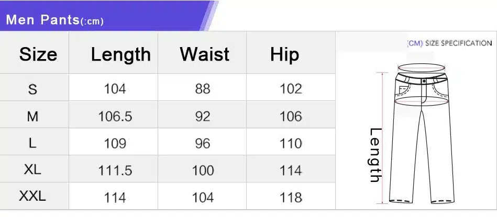Select hip value 102

(x=291, y=89)
